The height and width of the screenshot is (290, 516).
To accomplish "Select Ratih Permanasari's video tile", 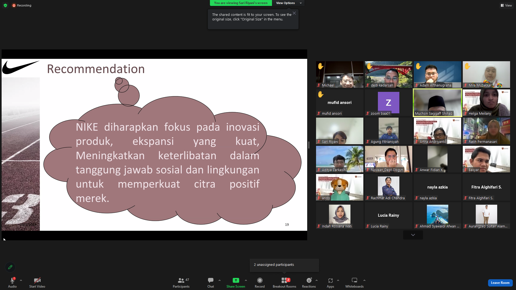I will pyautogui.click(x=486, y=131).
